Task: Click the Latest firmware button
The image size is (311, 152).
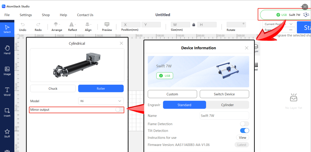Action: 242,145
